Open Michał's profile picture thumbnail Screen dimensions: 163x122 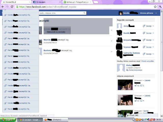[x=121, y=68]
